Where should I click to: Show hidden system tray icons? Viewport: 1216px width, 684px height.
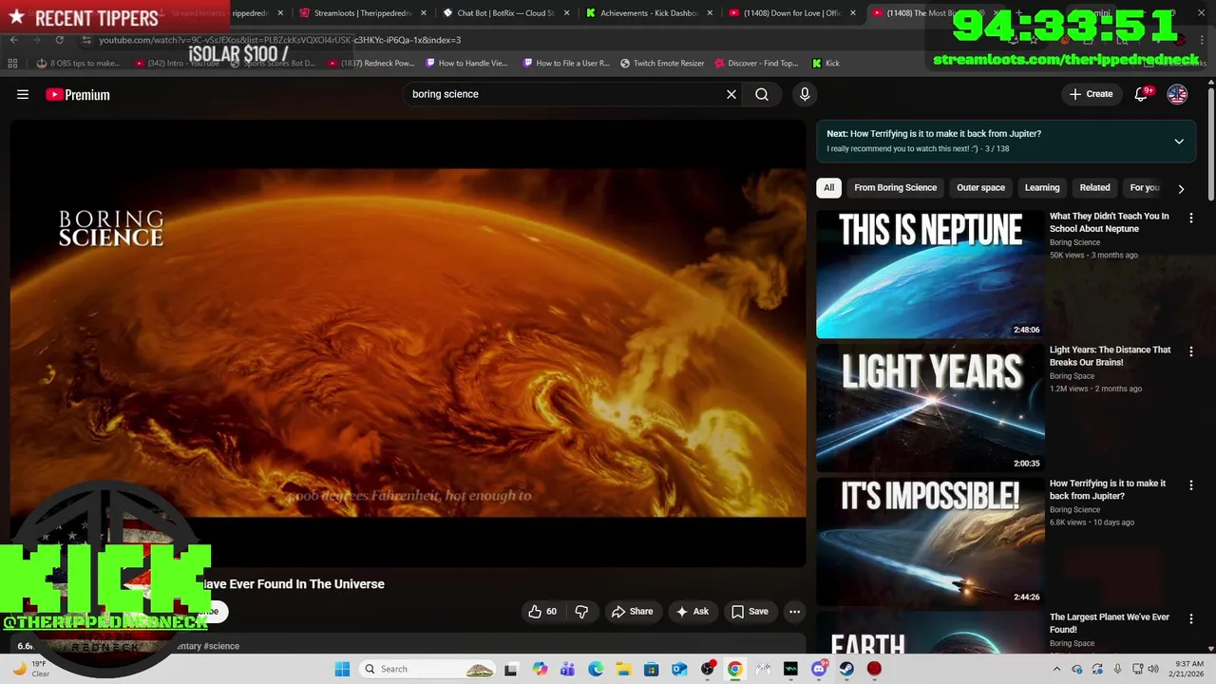pos(1058,669)
